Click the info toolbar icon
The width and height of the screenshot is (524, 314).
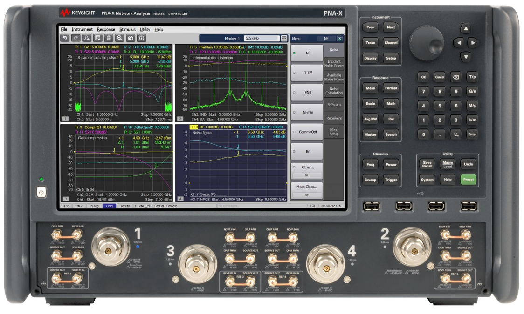(x=142, y=38)
